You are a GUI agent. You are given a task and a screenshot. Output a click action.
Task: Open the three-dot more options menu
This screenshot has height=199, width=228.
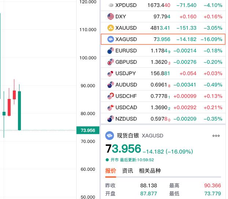coord(216,136)
